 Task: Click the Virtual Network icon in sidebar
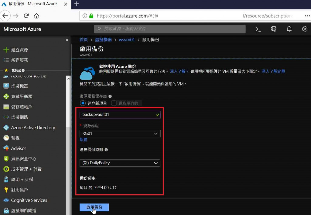point(6,117)
